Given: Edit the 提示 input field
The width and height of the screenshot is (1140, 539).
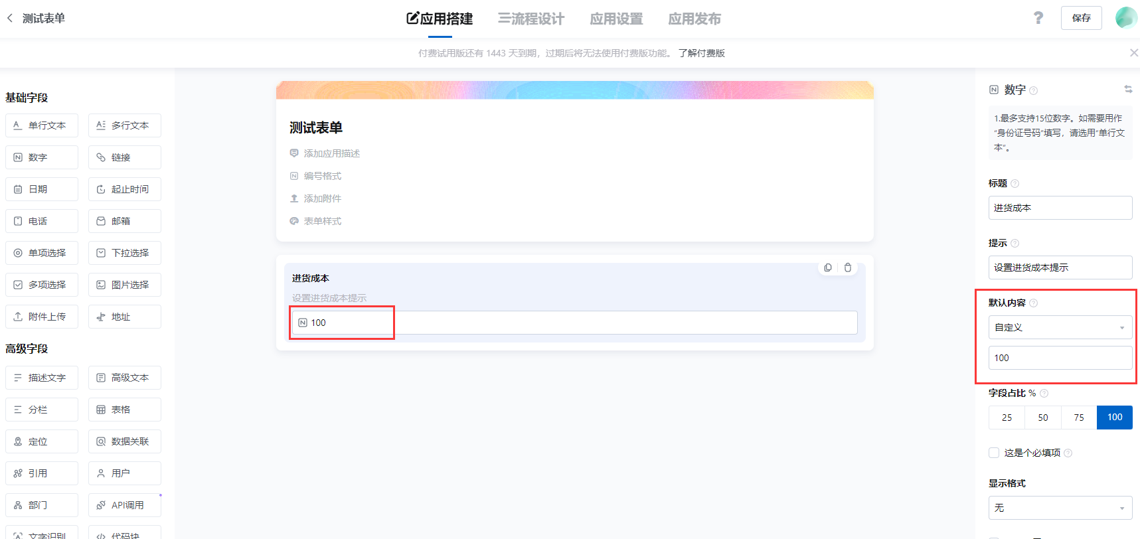Looking at the screenshot, I should click(x=1060, y=268).
